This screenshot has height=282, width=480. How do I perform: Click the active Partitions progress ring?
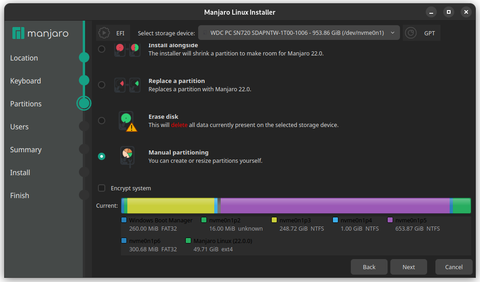84,103
